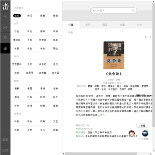Viewport: 155px width, 155px height.
Task: Click the 竞争论 book cover image
Action: coord(114,55)
